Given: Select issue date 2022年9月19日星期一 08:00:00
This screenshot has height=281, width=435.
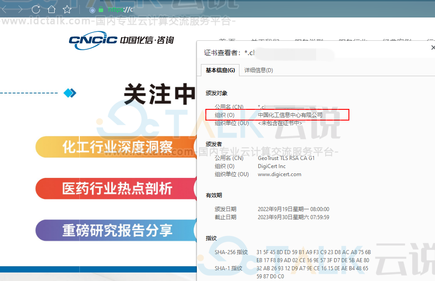Looking at the screenshot, I should (x=294, y=209).
